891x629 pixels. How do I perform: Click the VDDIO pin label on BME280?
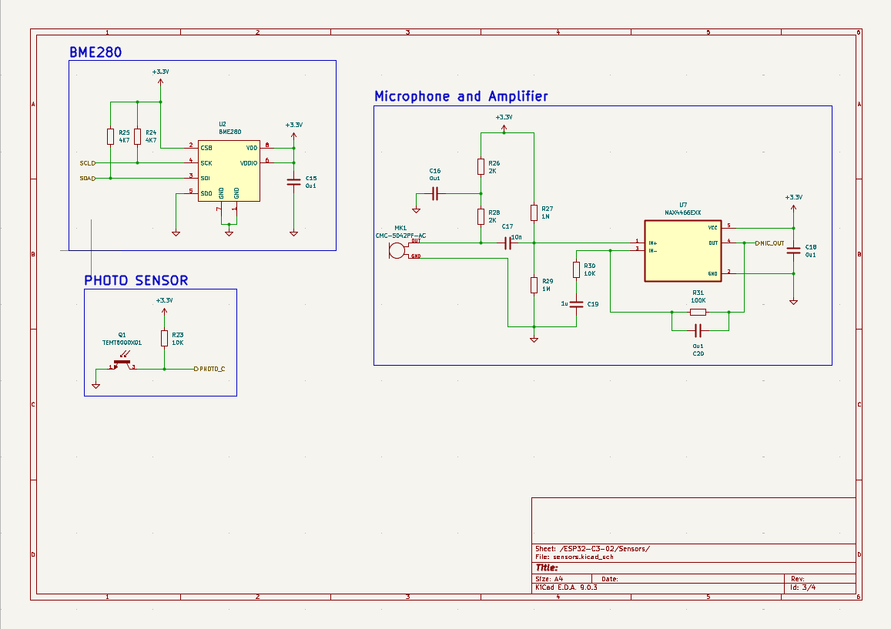249,163
